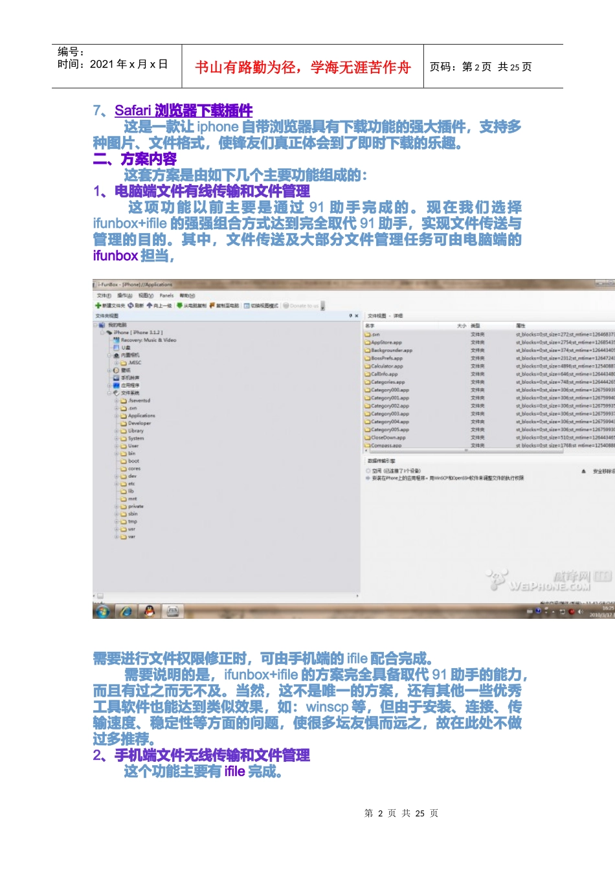The width and height of the screenshot is (615, 870).
Task: Open the 视图(V) menu
Action: click(x=146, y=296)
